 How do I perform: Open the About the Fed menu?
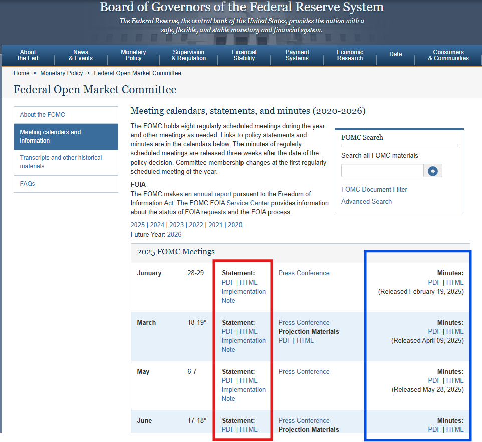coord(28,55)
